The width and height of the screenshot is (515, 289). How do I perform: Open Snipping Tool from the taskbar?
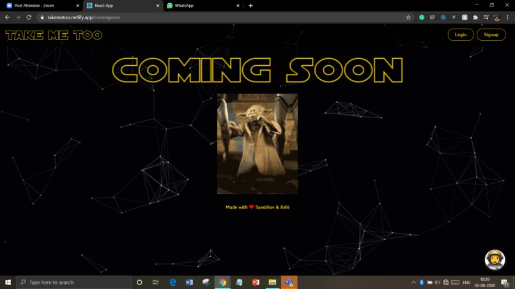206,282
